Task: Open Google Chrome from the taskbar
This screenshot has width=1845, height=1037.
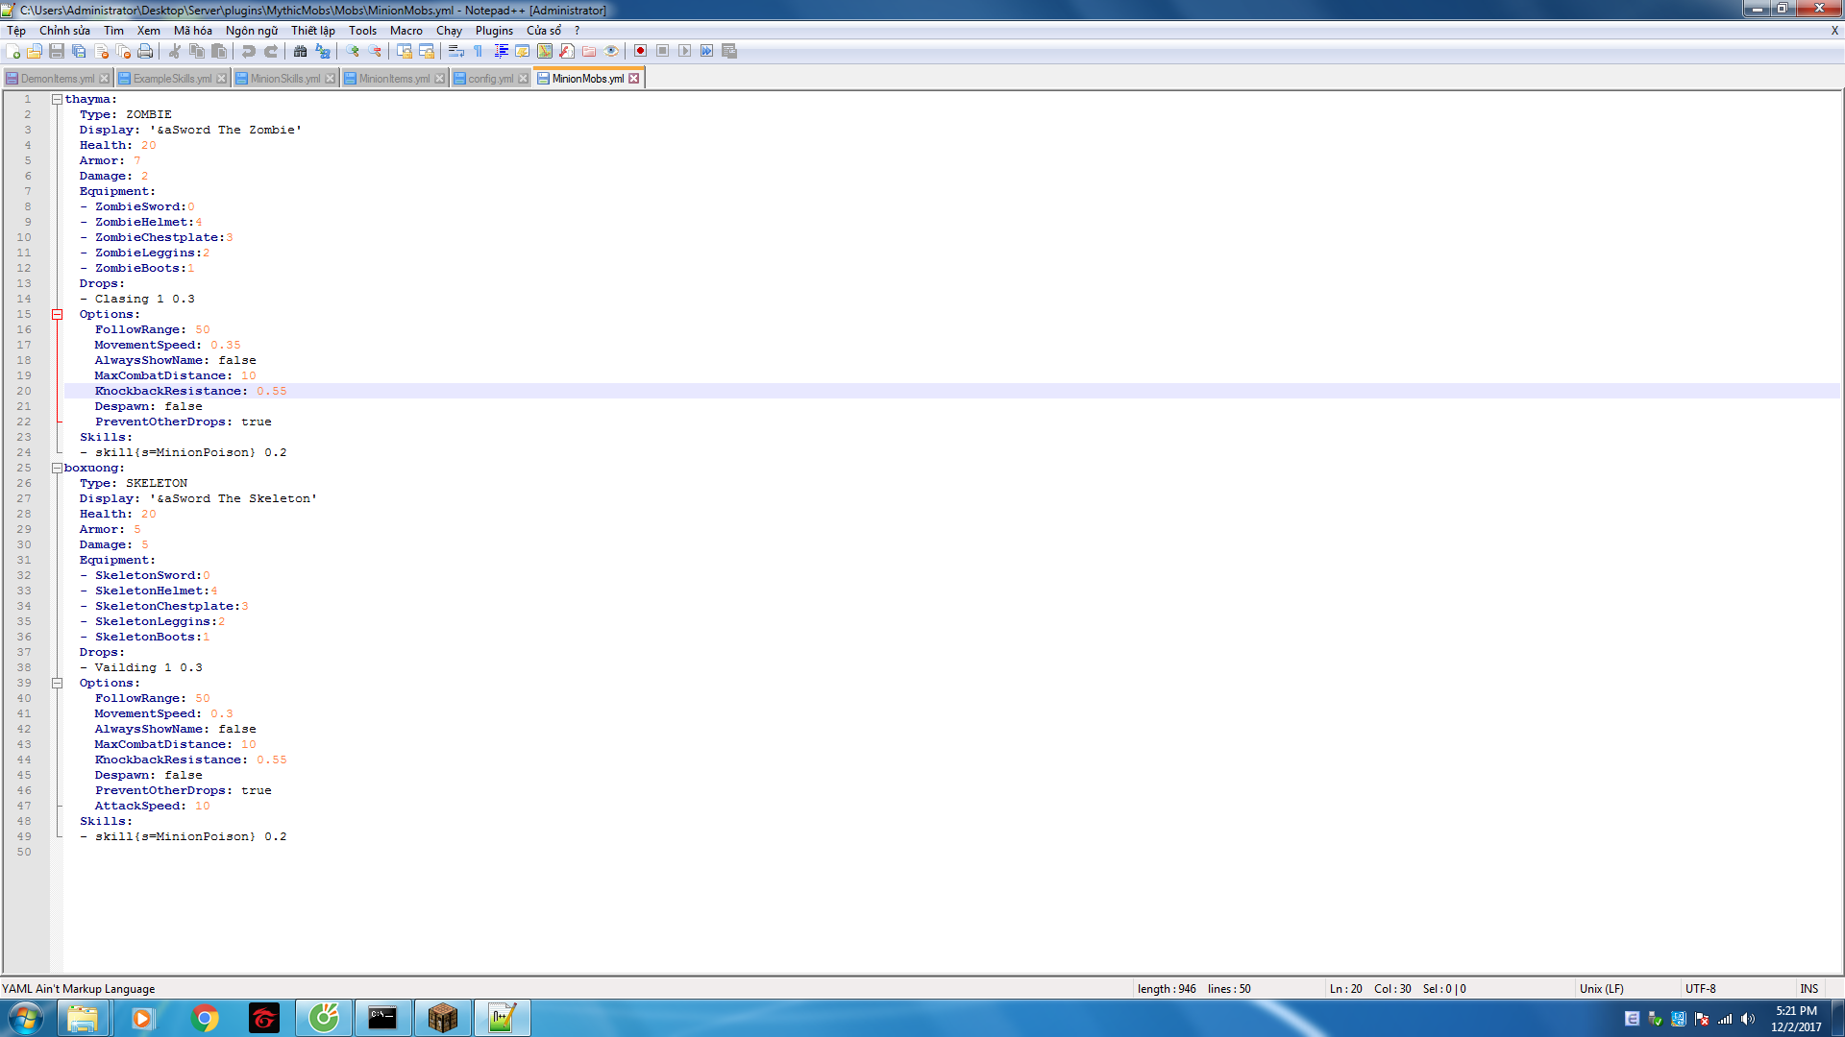Action: (x=205, y=1018)
